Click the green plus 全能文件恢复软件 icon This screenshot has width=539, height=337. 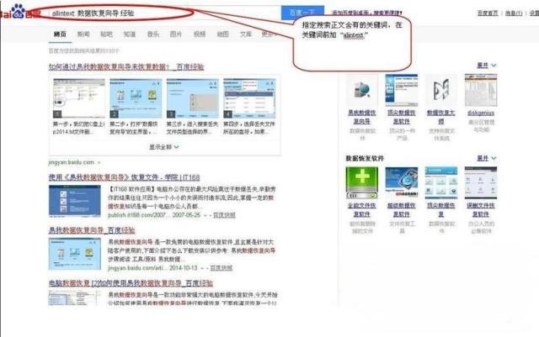click(x=361, y=183)
